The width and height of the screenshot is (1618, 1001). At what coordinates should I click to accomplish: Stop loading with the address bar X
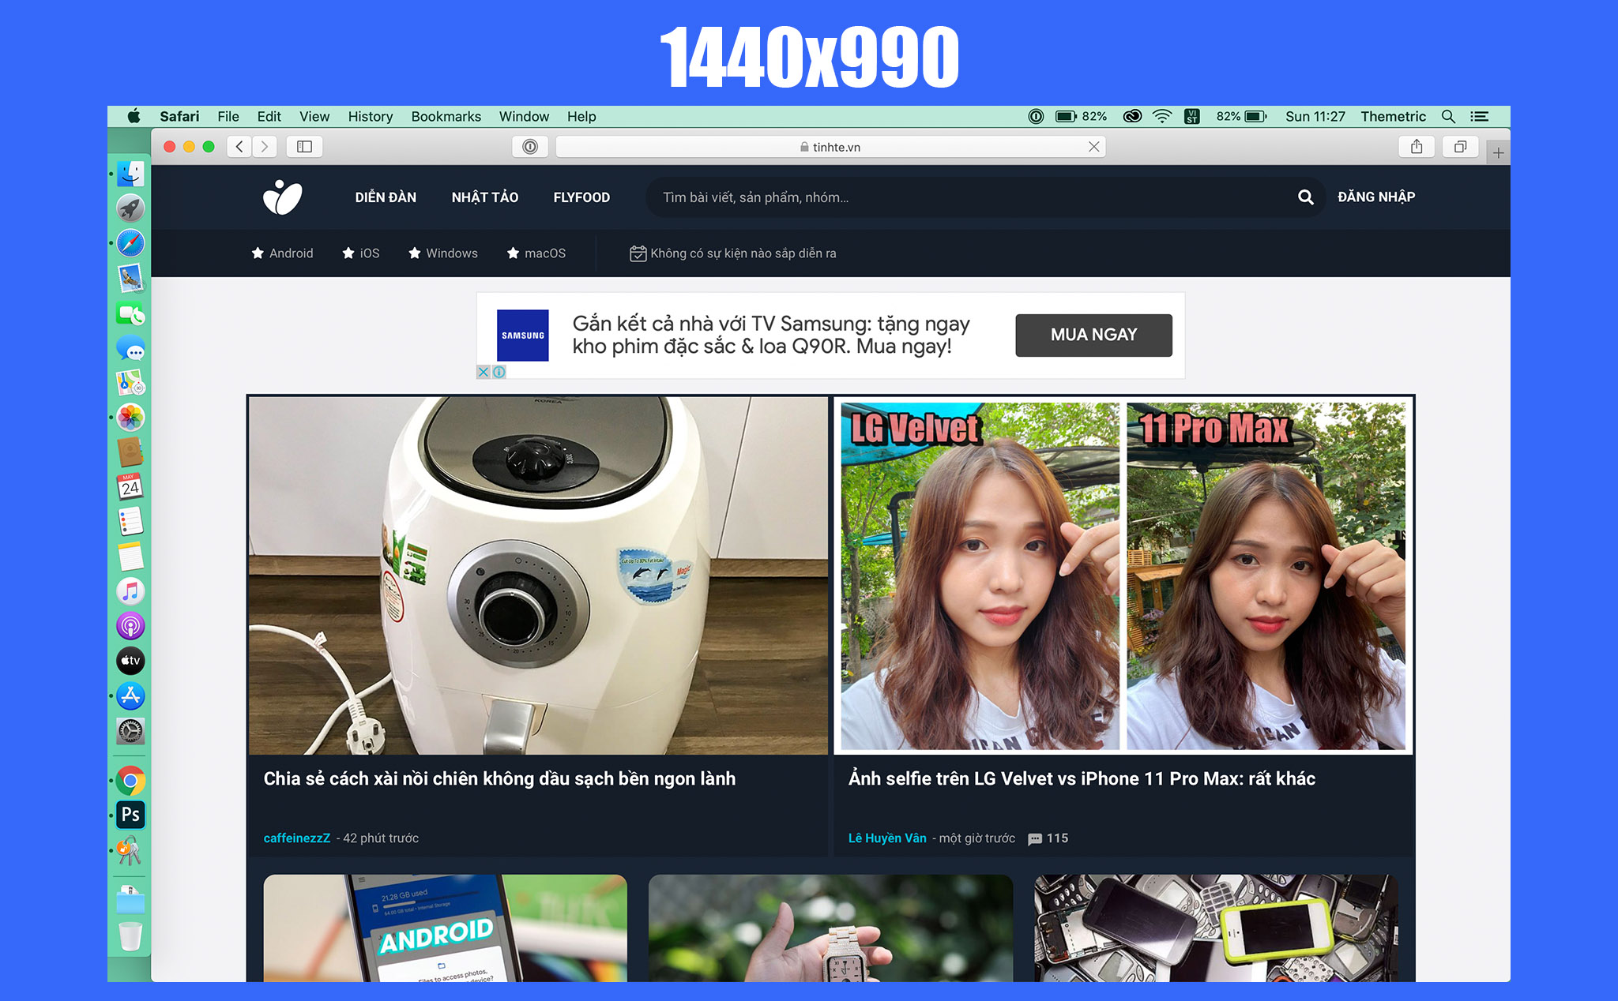[x=1093, y=147]
